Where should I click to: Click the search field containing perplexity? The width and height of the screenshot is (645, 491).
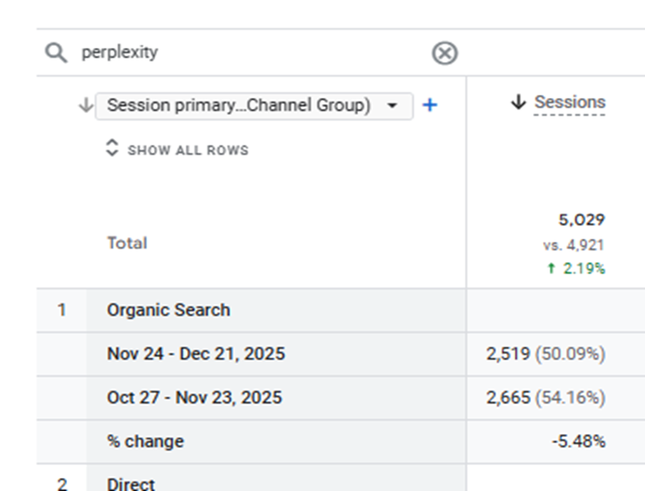click(x=250, y=53)
